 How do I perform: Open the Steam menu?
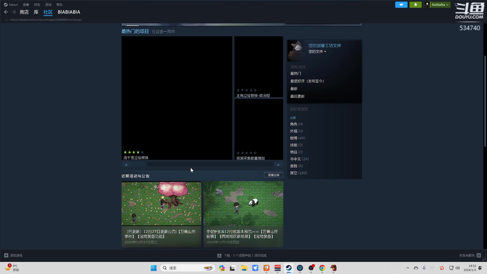(11, 5)
